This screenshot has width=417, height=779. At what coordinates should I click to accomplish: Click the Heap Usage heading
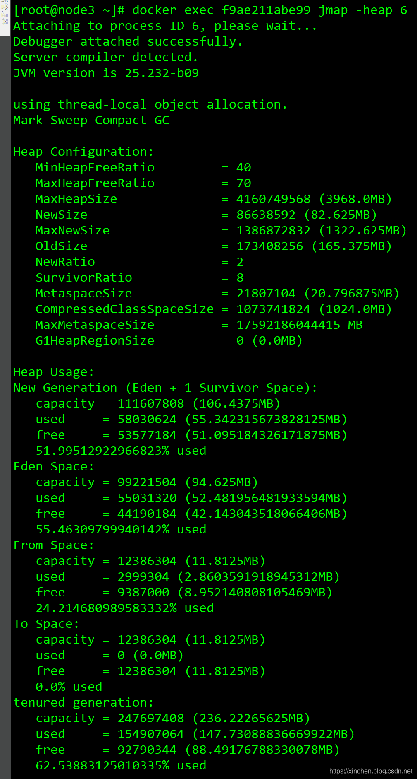pyautogui.click(x=54, y=372)
